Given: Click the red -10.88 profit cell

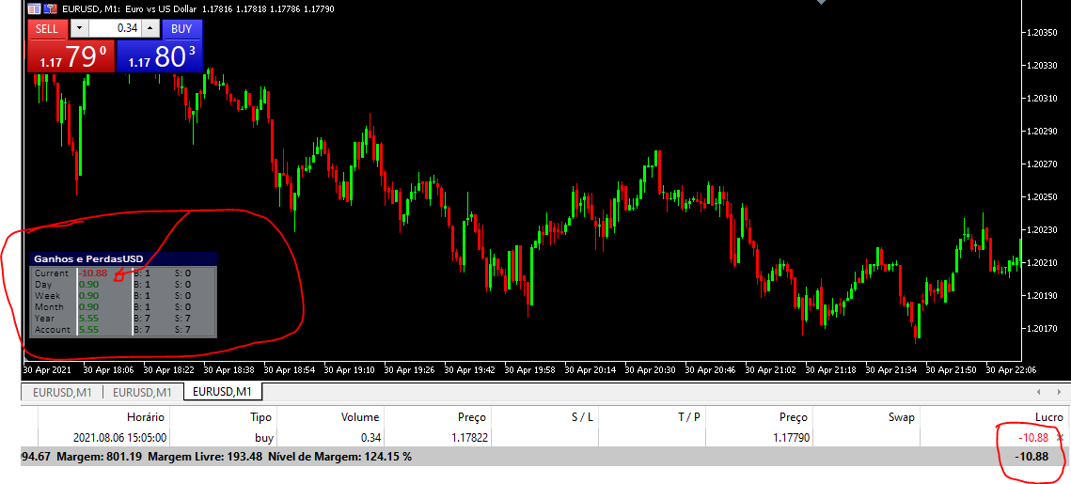Looking at the screenshot, I should (1035, 438).
